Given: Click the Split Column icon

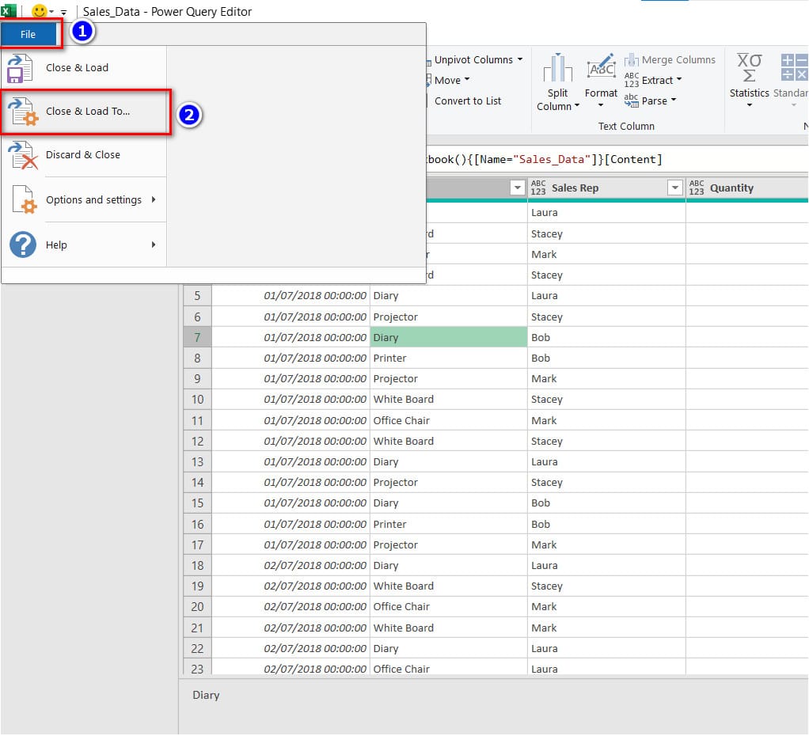Looking at the screenshot, I should [558, 69].
